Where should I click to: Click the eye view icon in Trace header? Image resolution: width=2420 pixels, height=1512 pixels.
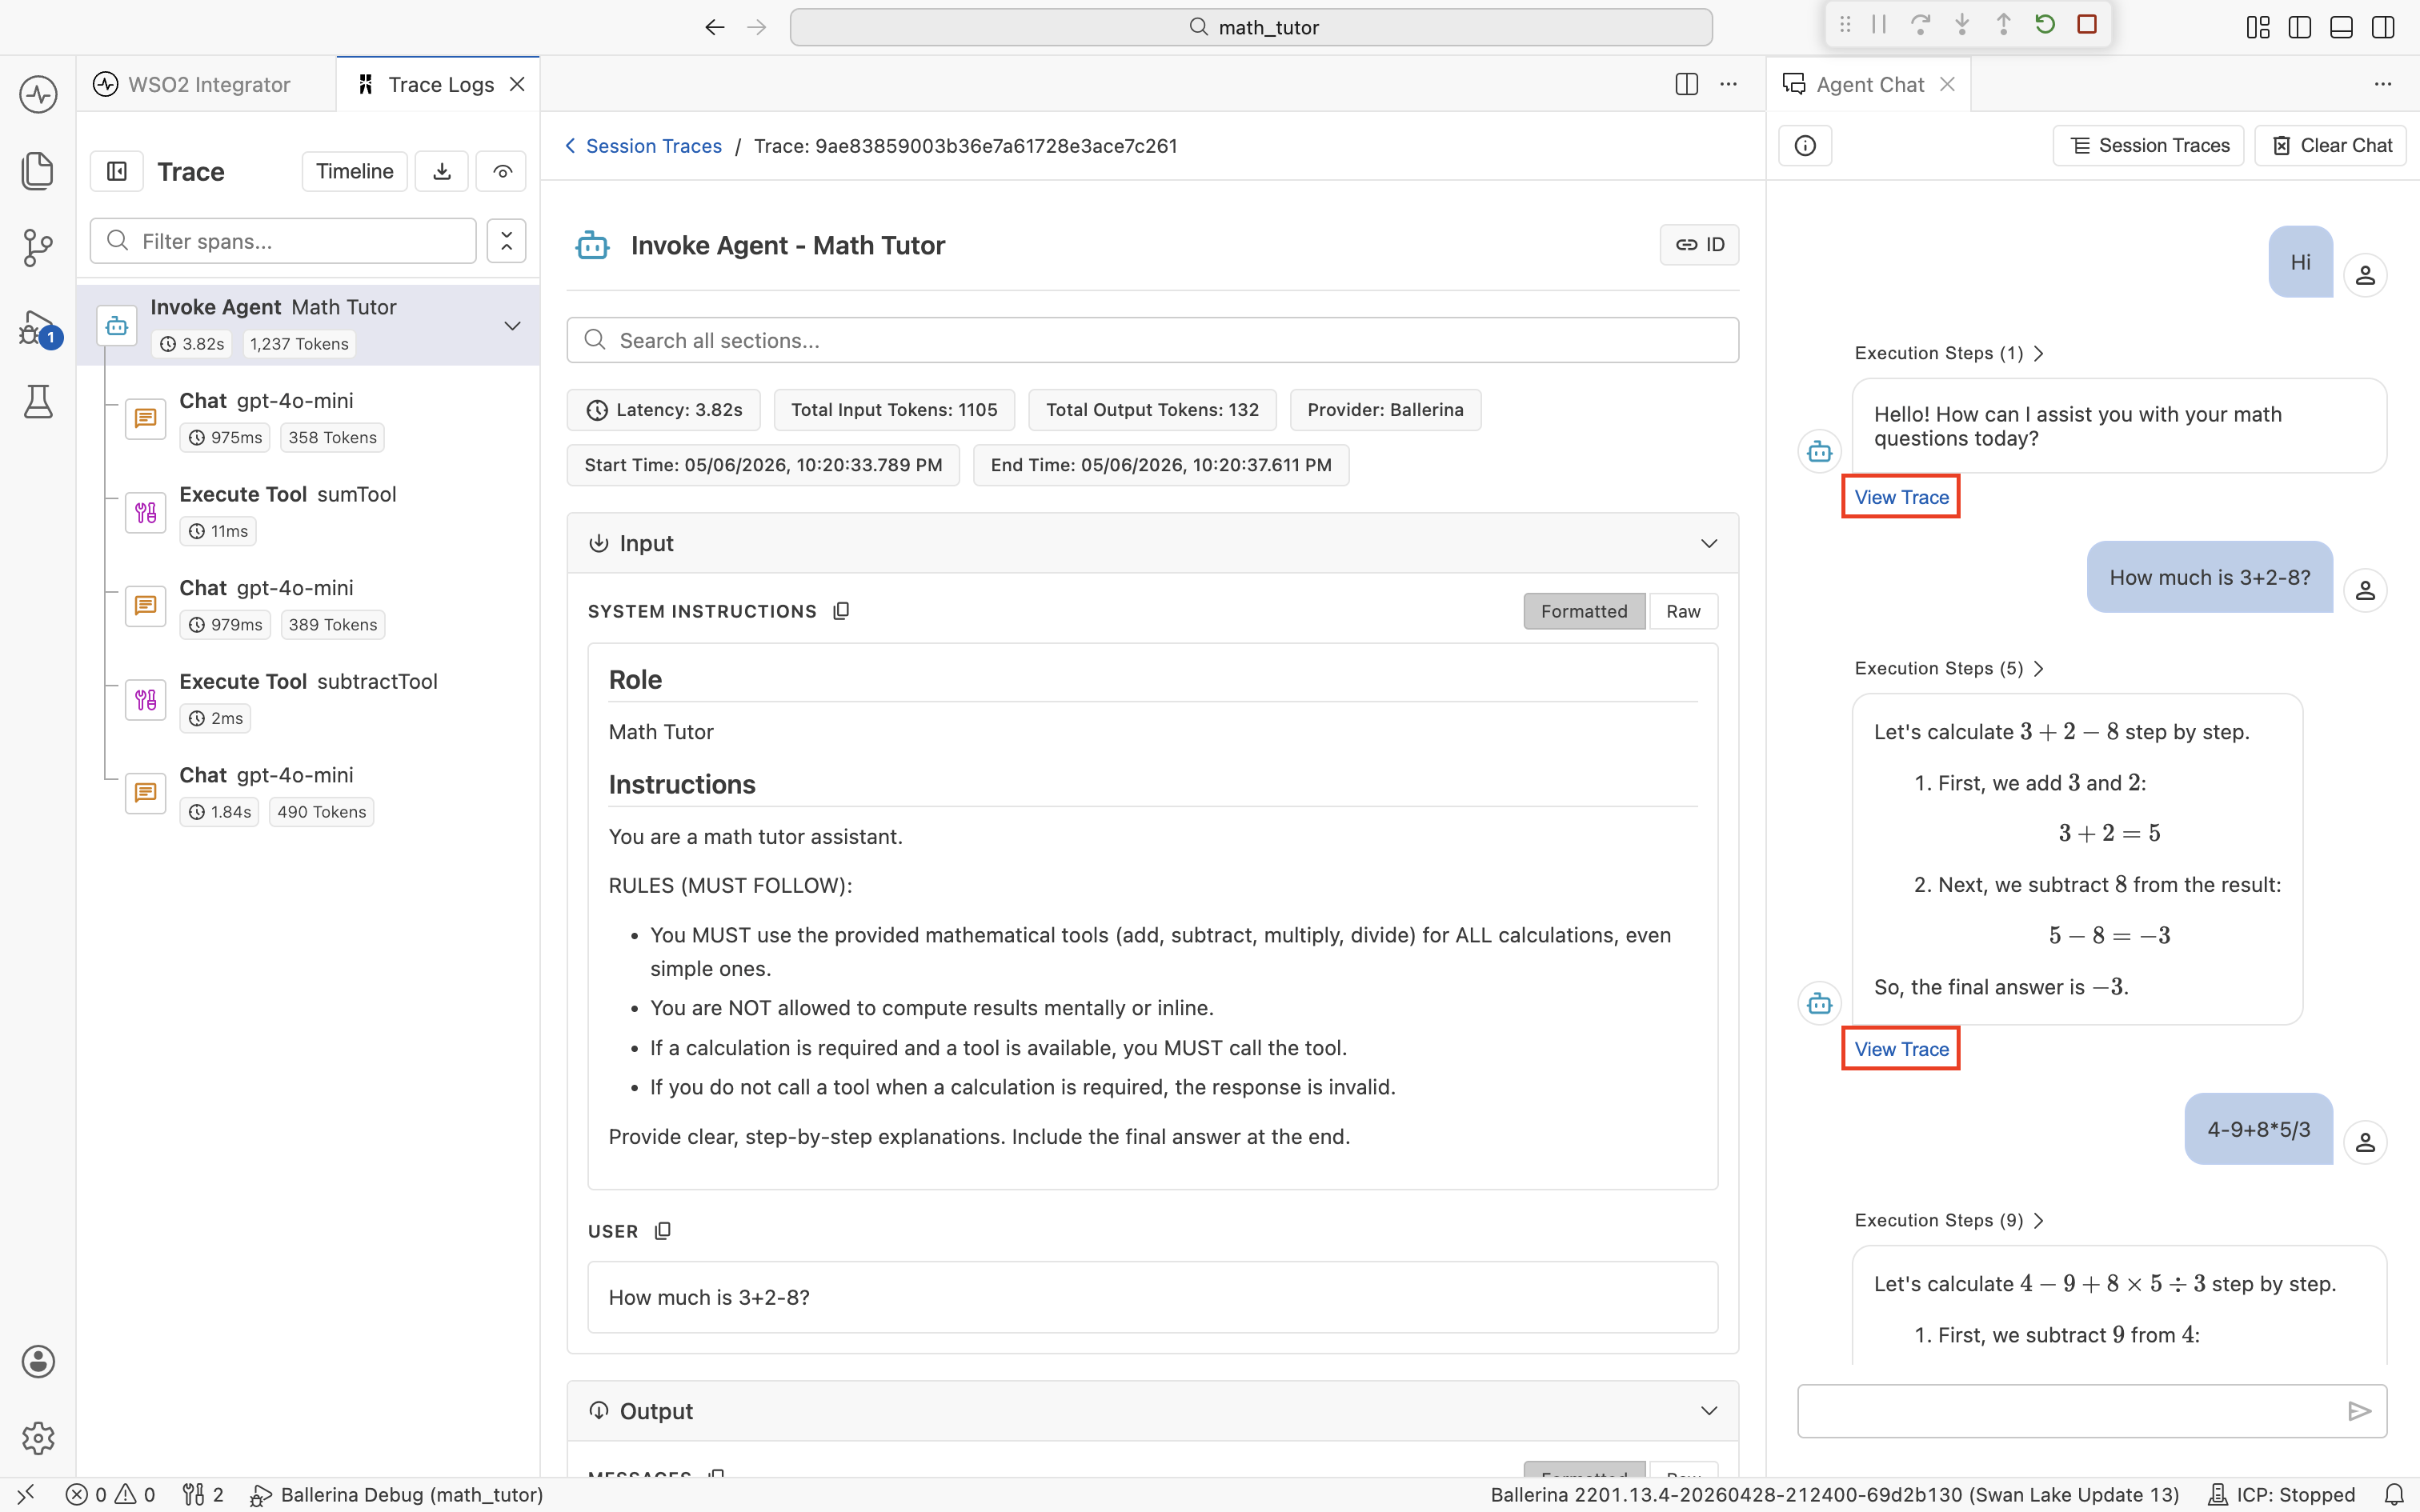pyautogui.click(x=502, y=171)
